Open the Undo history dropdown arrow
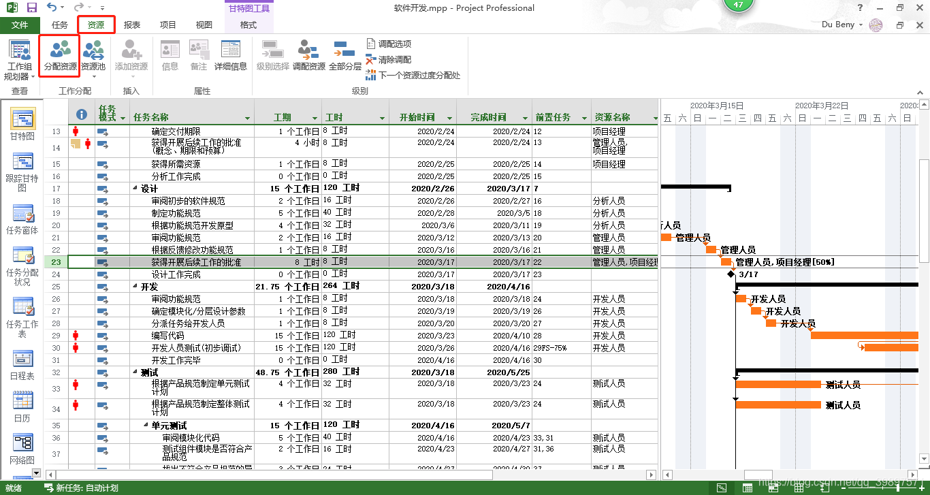This screenshot has width=930, height=495. 63,8
